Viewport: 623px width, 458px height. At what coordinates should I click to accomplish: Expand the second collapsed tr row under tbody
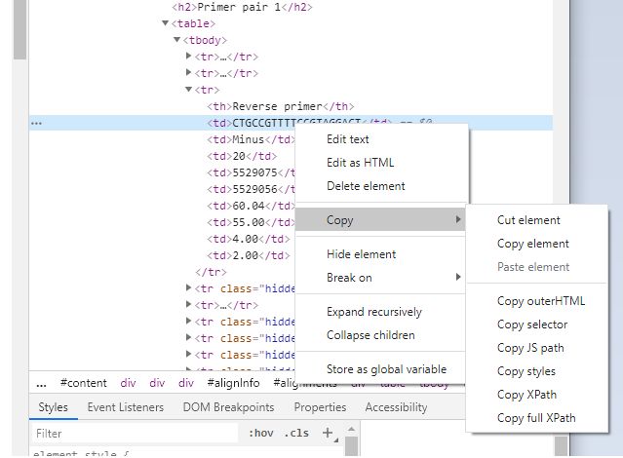click(x=189, y=73)
